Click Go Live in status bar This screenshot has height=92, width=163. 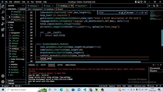(x=151, y=86)
